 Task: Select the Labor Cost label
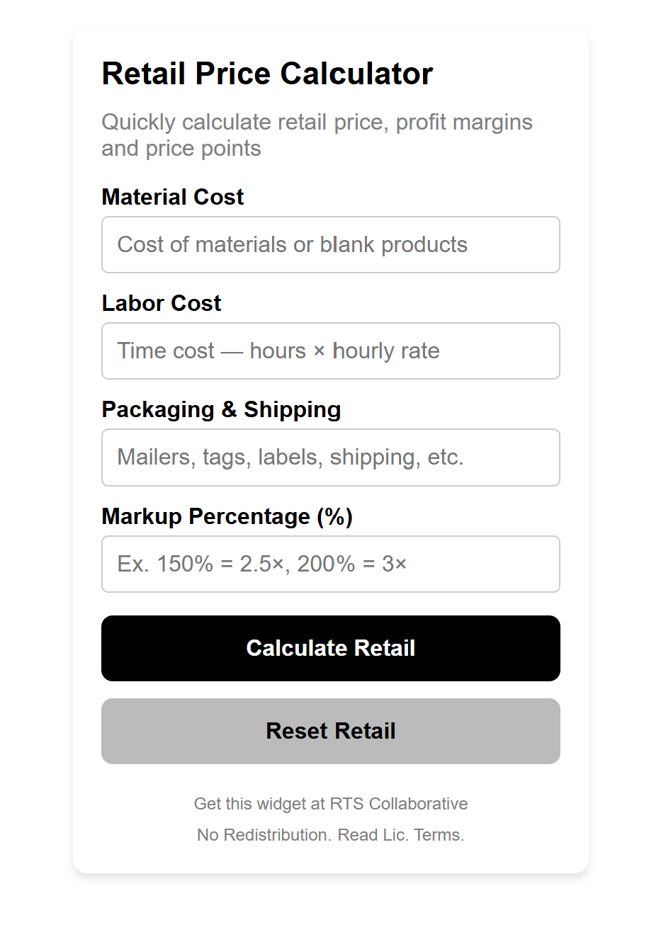point(161,303)
